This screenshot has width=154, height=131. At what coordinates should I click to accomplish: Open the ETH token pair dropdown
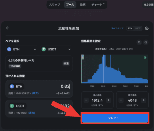tap(22, 49)
